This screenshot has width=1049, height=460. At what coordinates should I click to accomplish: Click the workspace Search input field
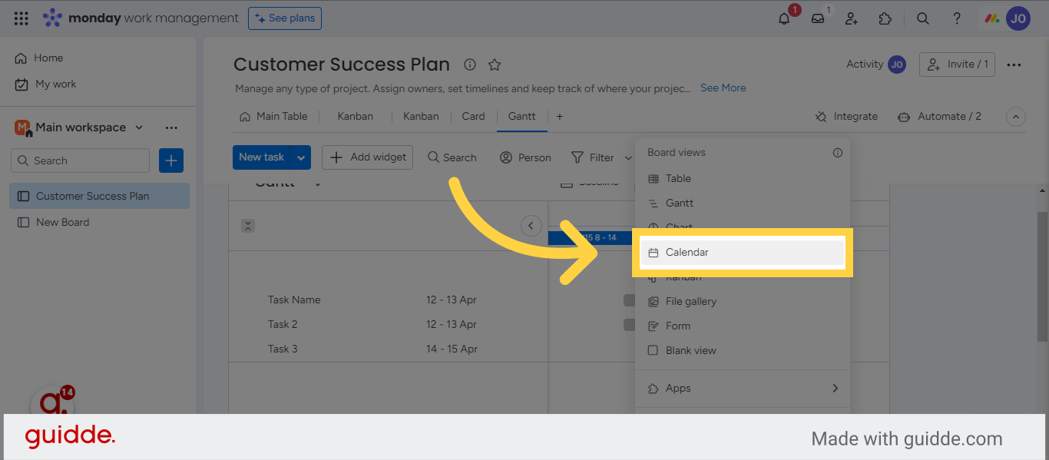click(80, 161)
